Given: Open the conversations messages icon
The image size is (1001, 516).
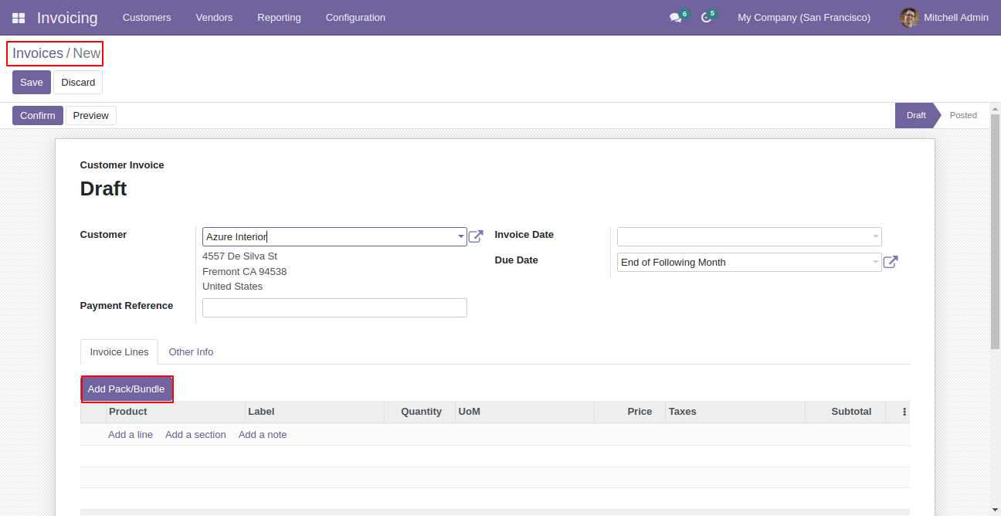Looking at the screenshot, I should [x=675, y=18].
